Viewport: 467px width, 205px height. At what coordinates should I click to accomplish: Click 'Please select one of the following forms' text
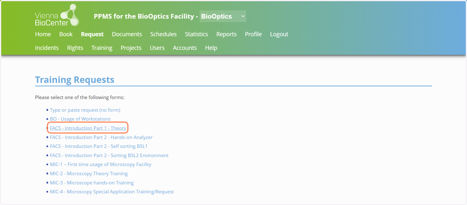pyautogui.click(x=80, y=97)
